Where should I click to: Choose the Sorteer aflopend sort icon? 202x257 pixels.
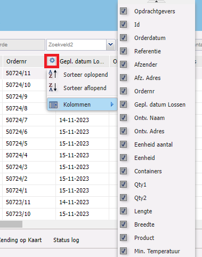[53, 87]
